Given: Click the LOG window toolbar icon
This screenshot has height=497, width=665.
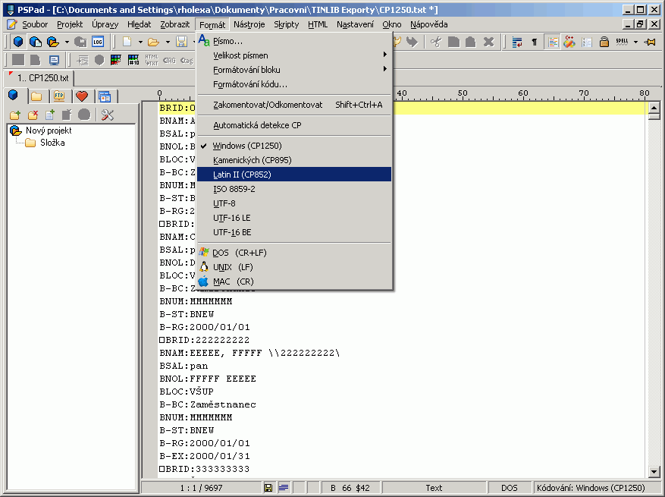Looking at the screenshot, I should (98, 42).
